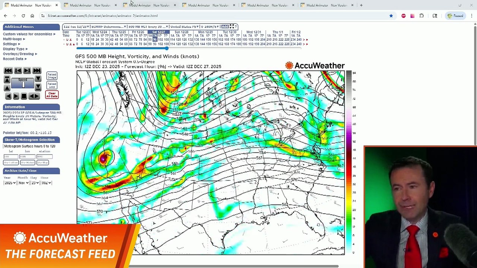The height and width of the screenshot is (268, 477).
Task: Click the Add button in model toolbar
Action: [x=225, y=26]
